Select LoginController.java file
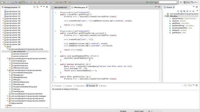200x112 pixels. [21, 66]
